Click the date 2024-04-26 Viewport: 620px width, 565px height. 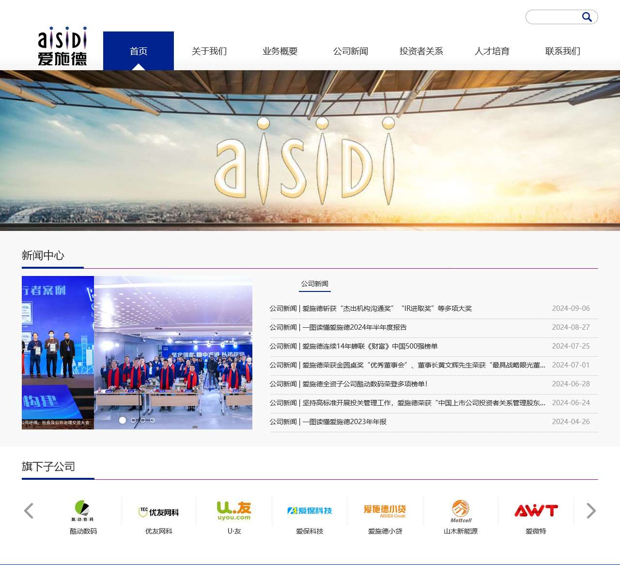coord(571,422)
